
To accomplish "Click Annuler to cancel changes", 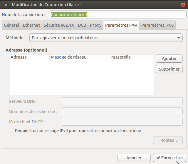I will pos(134,158).
